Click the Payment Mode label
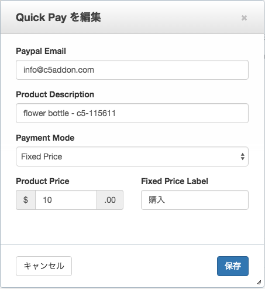This screenshot has width=265, height=289. [x=45, y=138]
